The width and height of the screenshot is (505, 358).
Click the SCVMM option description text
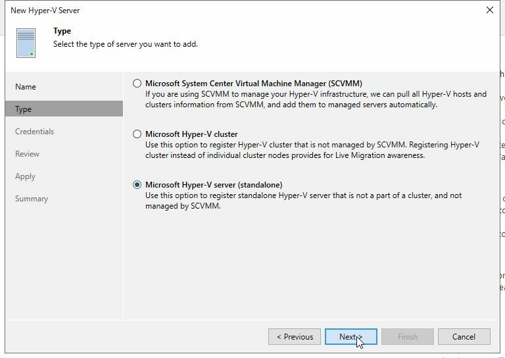(316, 99)
